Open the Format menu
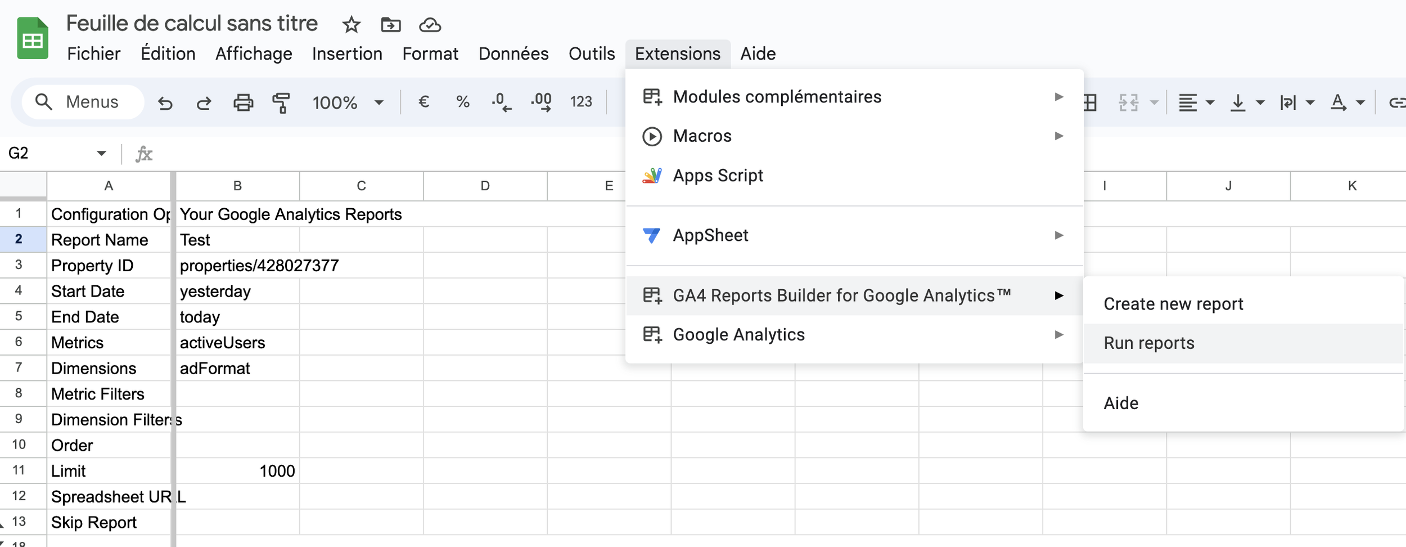The image size is (1406, 547). [430, 54]
